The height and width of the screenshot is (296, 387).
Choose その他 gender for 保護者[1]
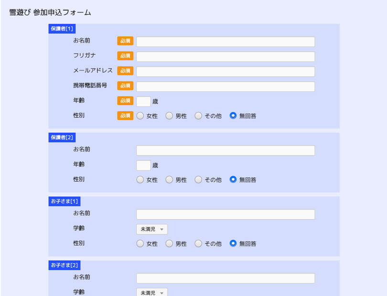click(x=198, y=116)
